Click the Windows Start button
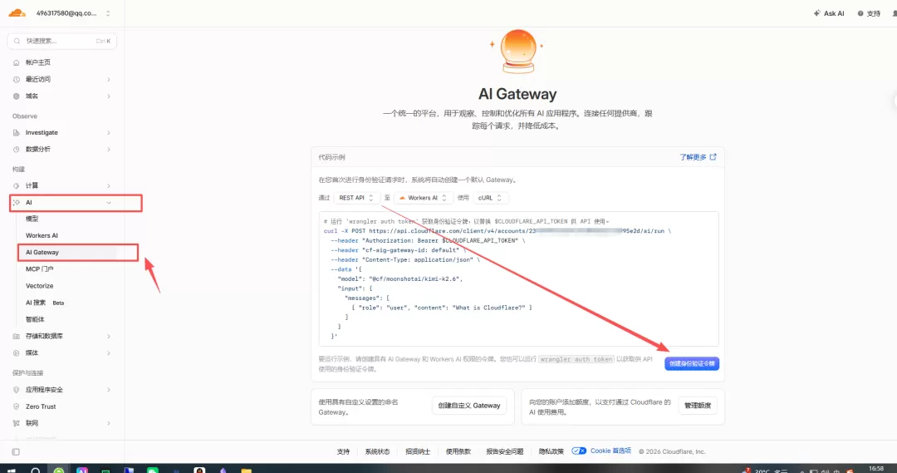The image size is (897, 473). (11, 470)
